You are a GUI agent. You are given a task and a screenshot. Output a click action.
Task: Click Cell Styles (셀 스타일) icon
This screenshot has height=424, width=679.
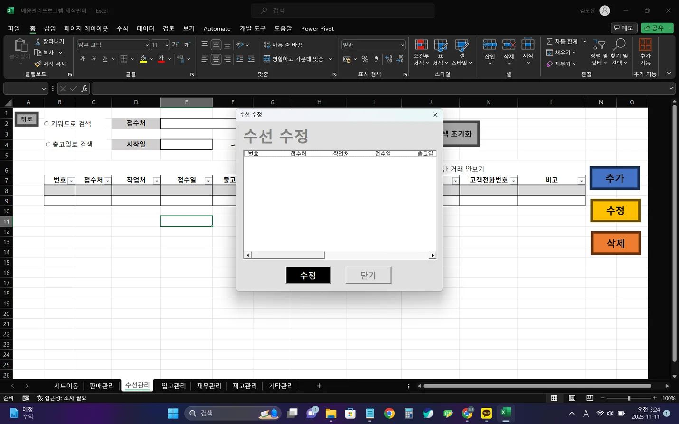click(462, 45)
